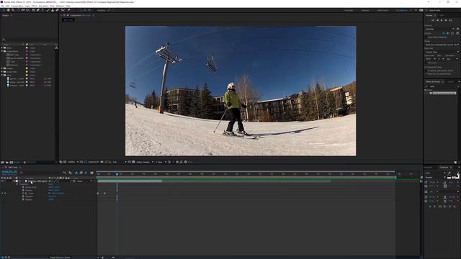Image resolution: width=461 pixels, height=259 pixels.
Task: Toggle Move time to preview time checkbox
Action: (426, 74)
